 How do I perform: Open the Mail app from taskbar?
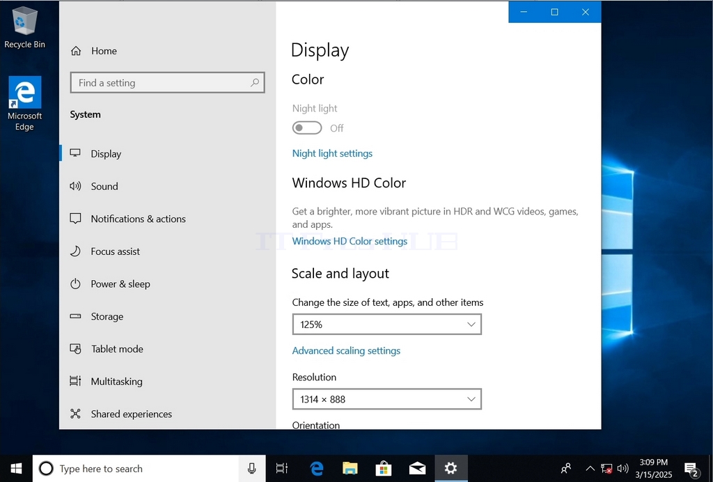point(417,468)
